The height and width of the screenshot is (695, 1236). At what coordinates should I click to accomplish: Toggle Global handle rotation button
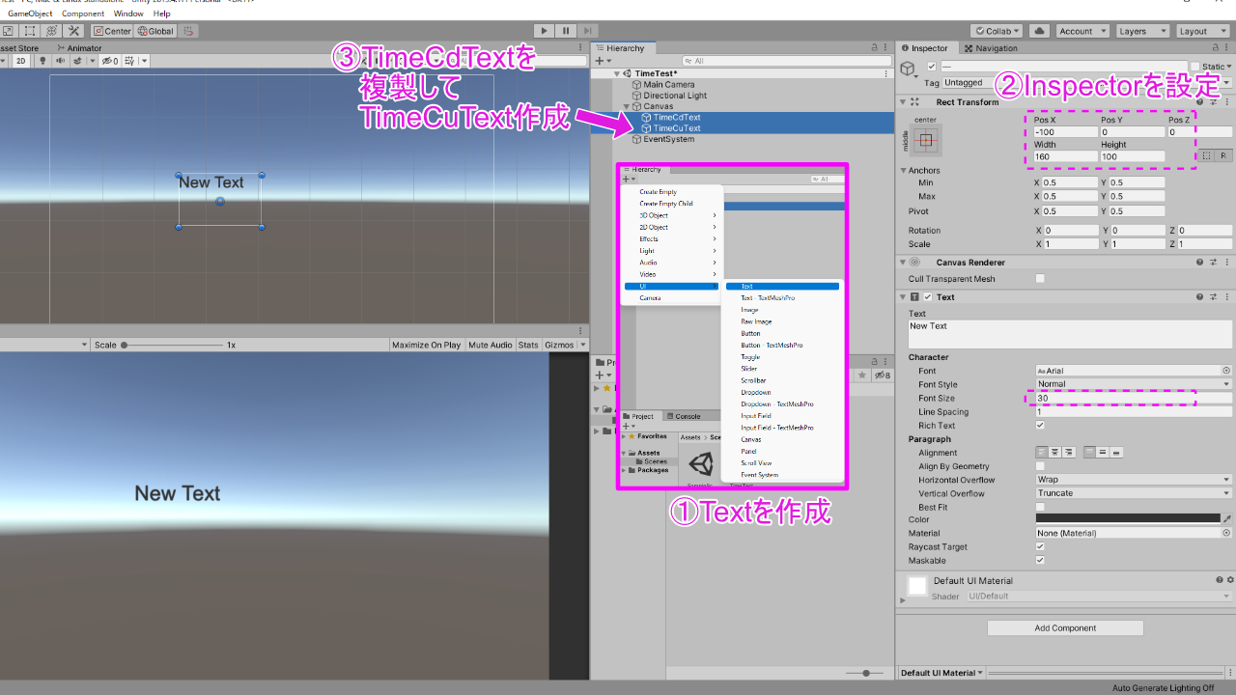click(154, 31)
